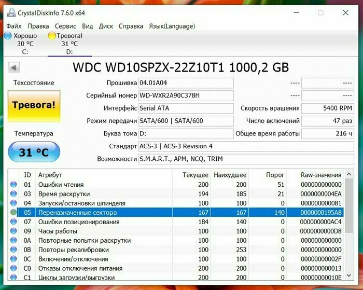
Task: Open the Сервис menu
Action: pos(65,26)
